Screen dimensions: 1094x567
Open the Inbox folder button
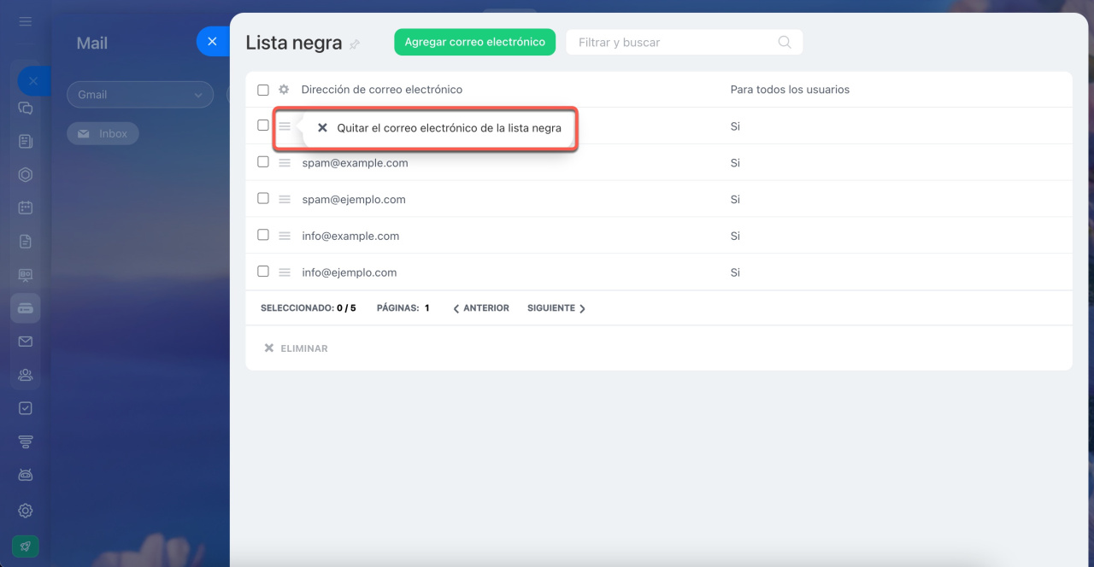point(103,133)
